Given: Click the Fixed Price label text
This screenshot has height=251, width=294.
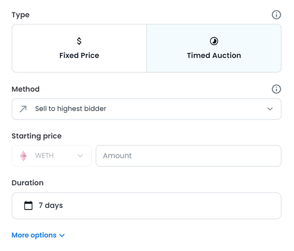Looking at the screenshot, I should point(79,56).
